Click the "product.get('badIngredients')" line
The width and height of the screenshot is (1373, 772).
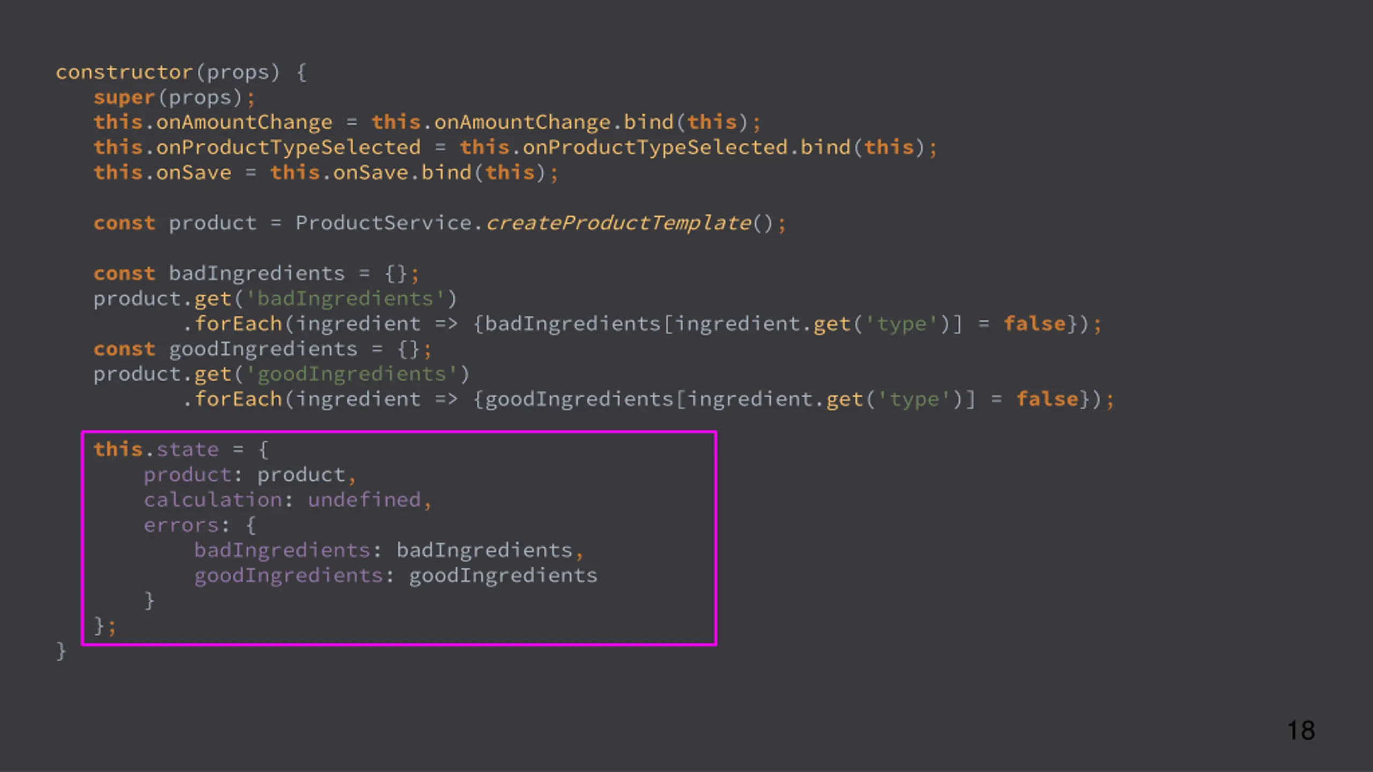click(275, 299)
